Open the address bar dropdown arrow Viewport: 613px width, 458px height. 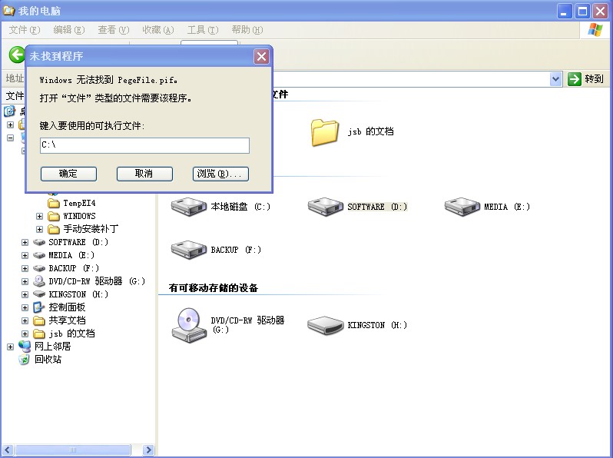point(555,79)
